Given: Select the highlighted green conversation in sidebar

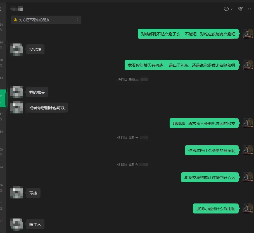Looking at the screenshot, I should coord(3,98).
